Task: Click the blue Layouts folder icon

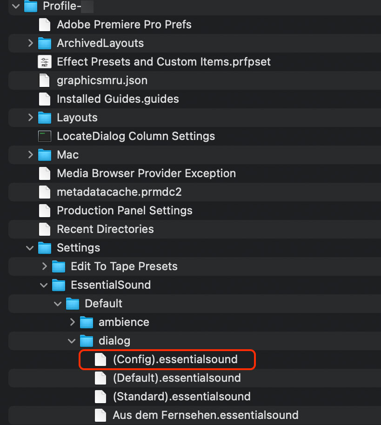Action: [x=44, y=117]
